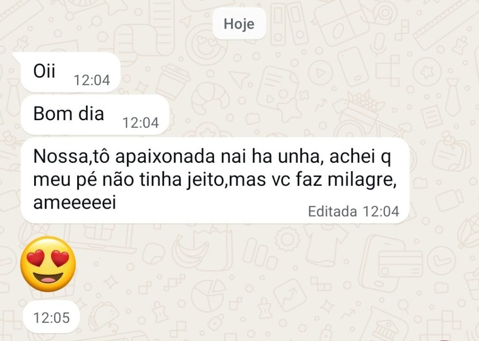Tap the 12:05 timestamp bubble under the emoji
The height and width of the screenshot is (341, 479).
pos(51,318)
